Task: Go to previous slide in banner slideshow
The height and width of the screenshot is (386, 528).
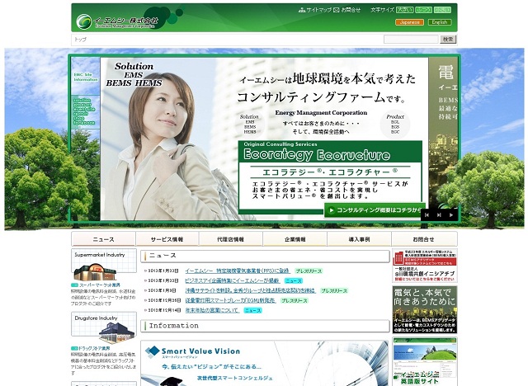Action: (x=427, y=214)
